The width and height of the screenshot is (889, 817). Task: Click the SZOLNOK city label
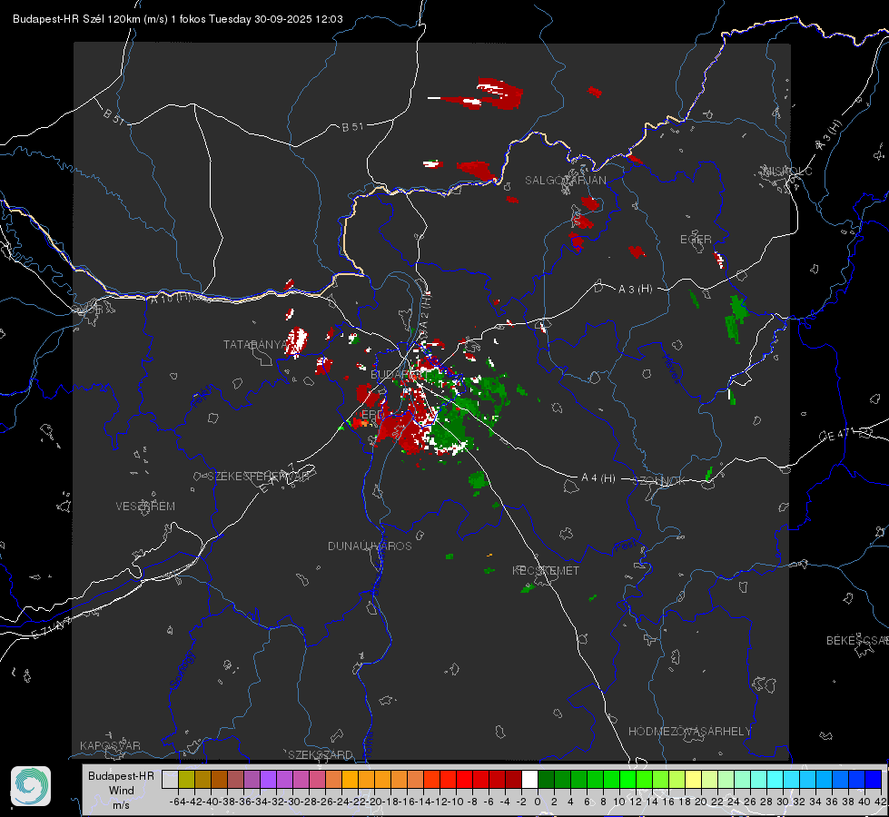661,481
